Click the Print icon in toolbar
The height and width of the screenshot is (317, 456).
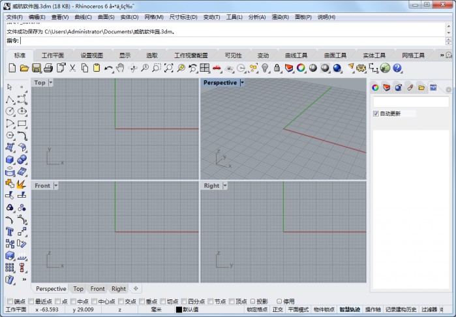click(x=48, y=68)
